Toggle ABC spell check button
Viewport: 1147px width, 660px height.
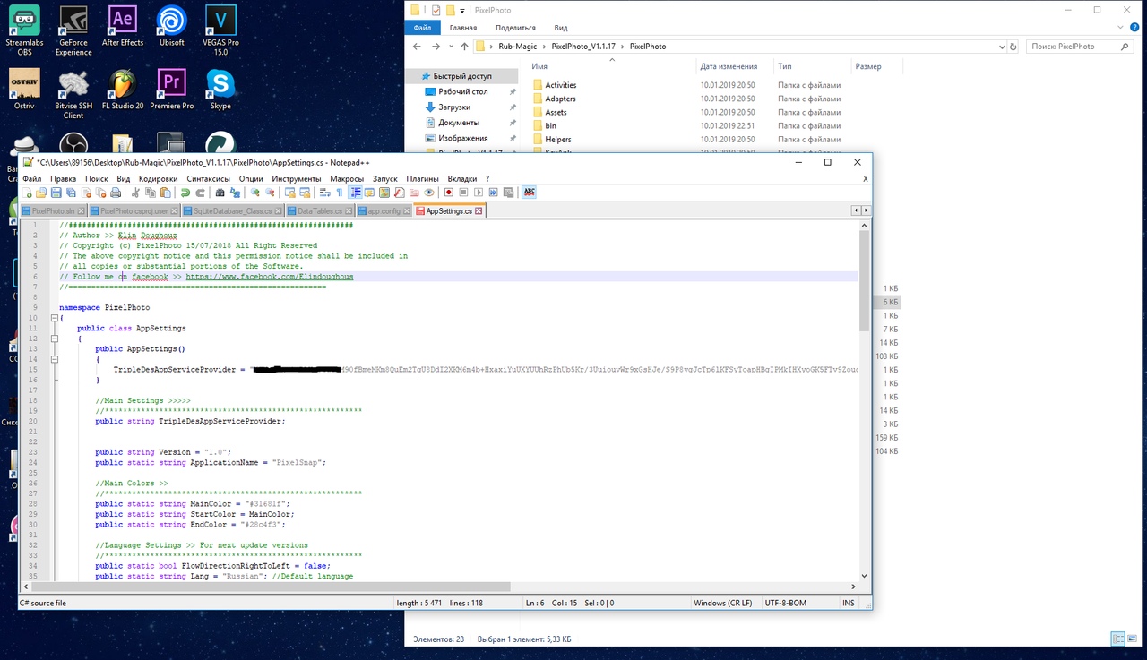[529, 193]
